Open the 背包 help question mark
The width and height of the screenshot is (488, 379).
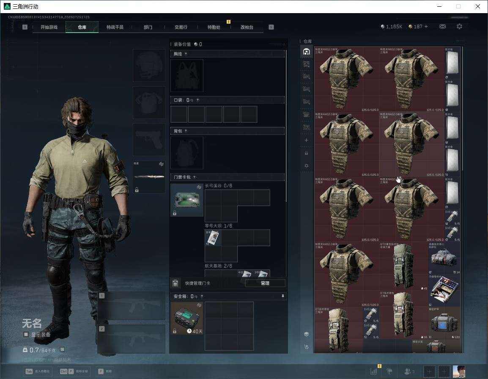point(186,131)
